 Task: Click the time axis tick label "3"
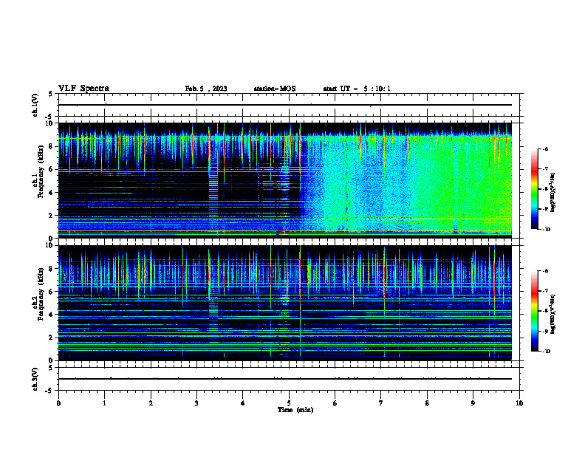pos(196,403)
